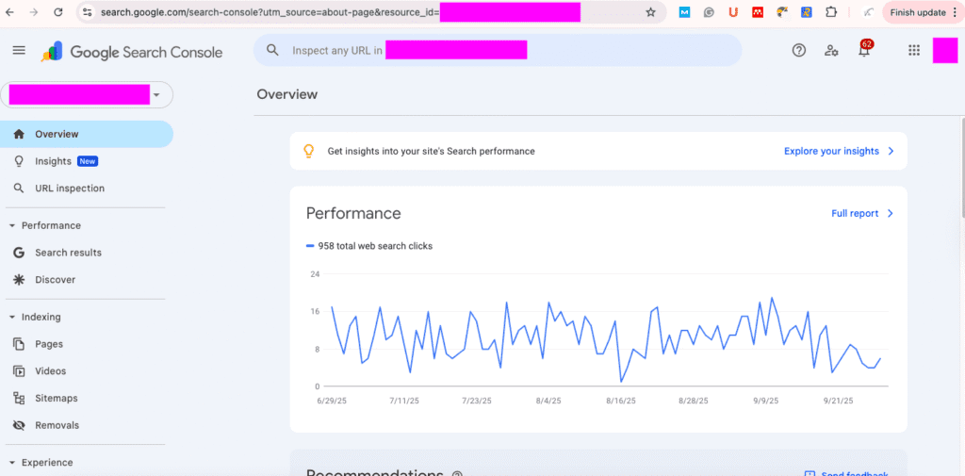Click the browser forward arrow
The image size is (965, 476).
tap(34, 11)
